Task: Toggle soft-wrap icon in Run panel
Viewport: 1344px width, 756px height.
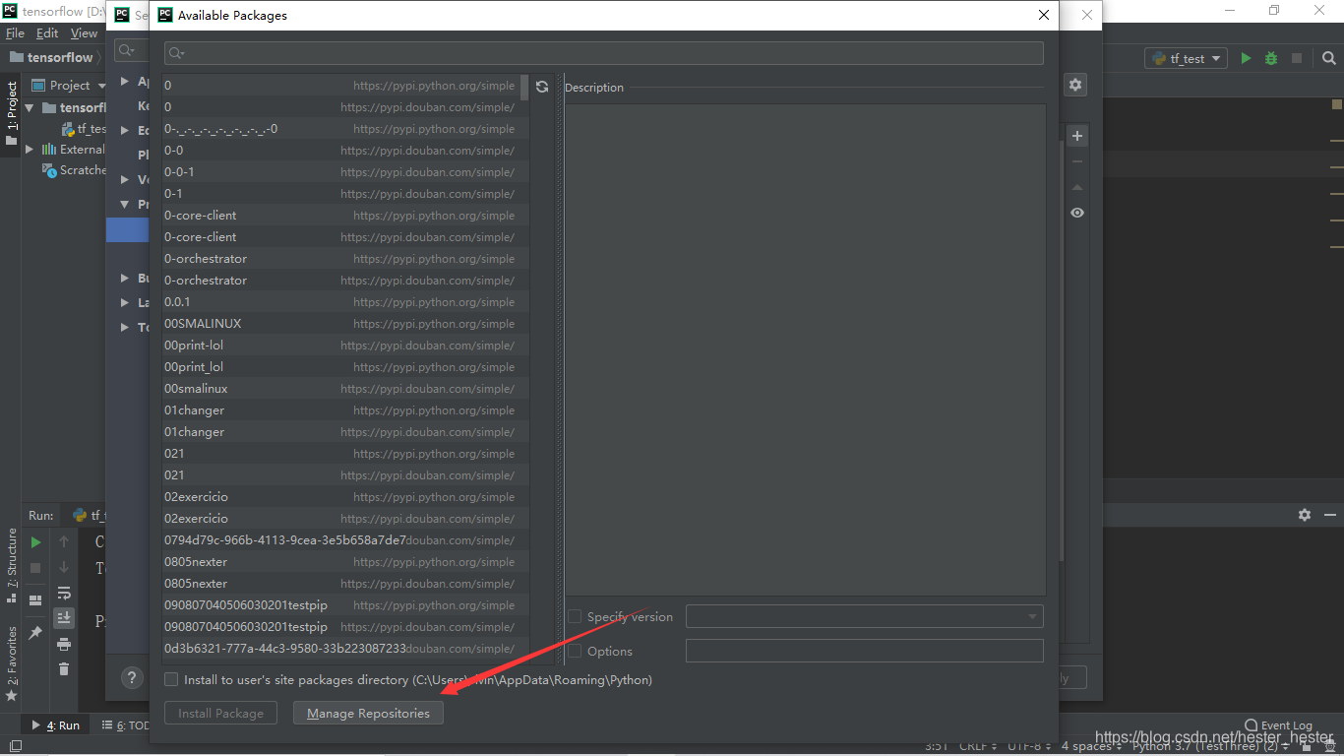Action: [x=64, y=593]
